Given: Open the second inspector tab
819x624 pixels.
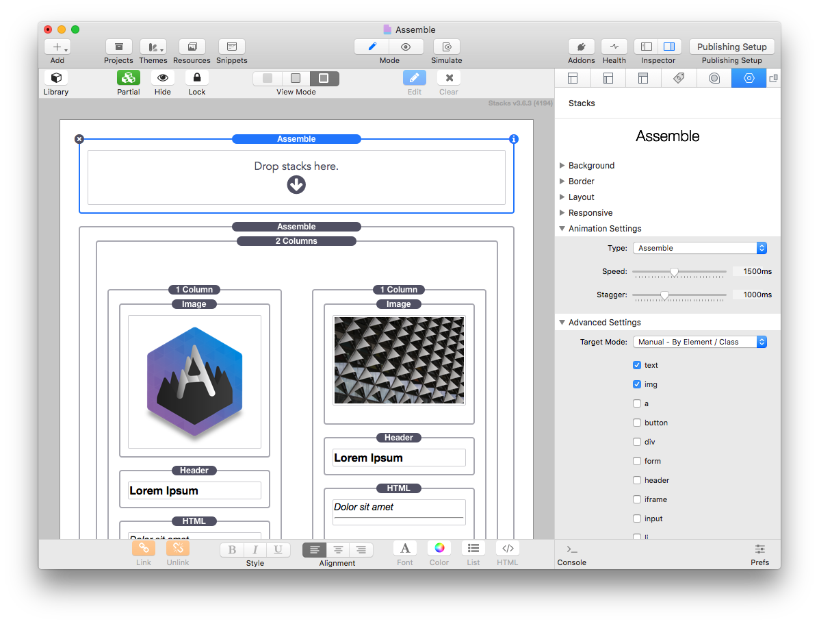Looking at the screenshot, I should pos(608,79).
